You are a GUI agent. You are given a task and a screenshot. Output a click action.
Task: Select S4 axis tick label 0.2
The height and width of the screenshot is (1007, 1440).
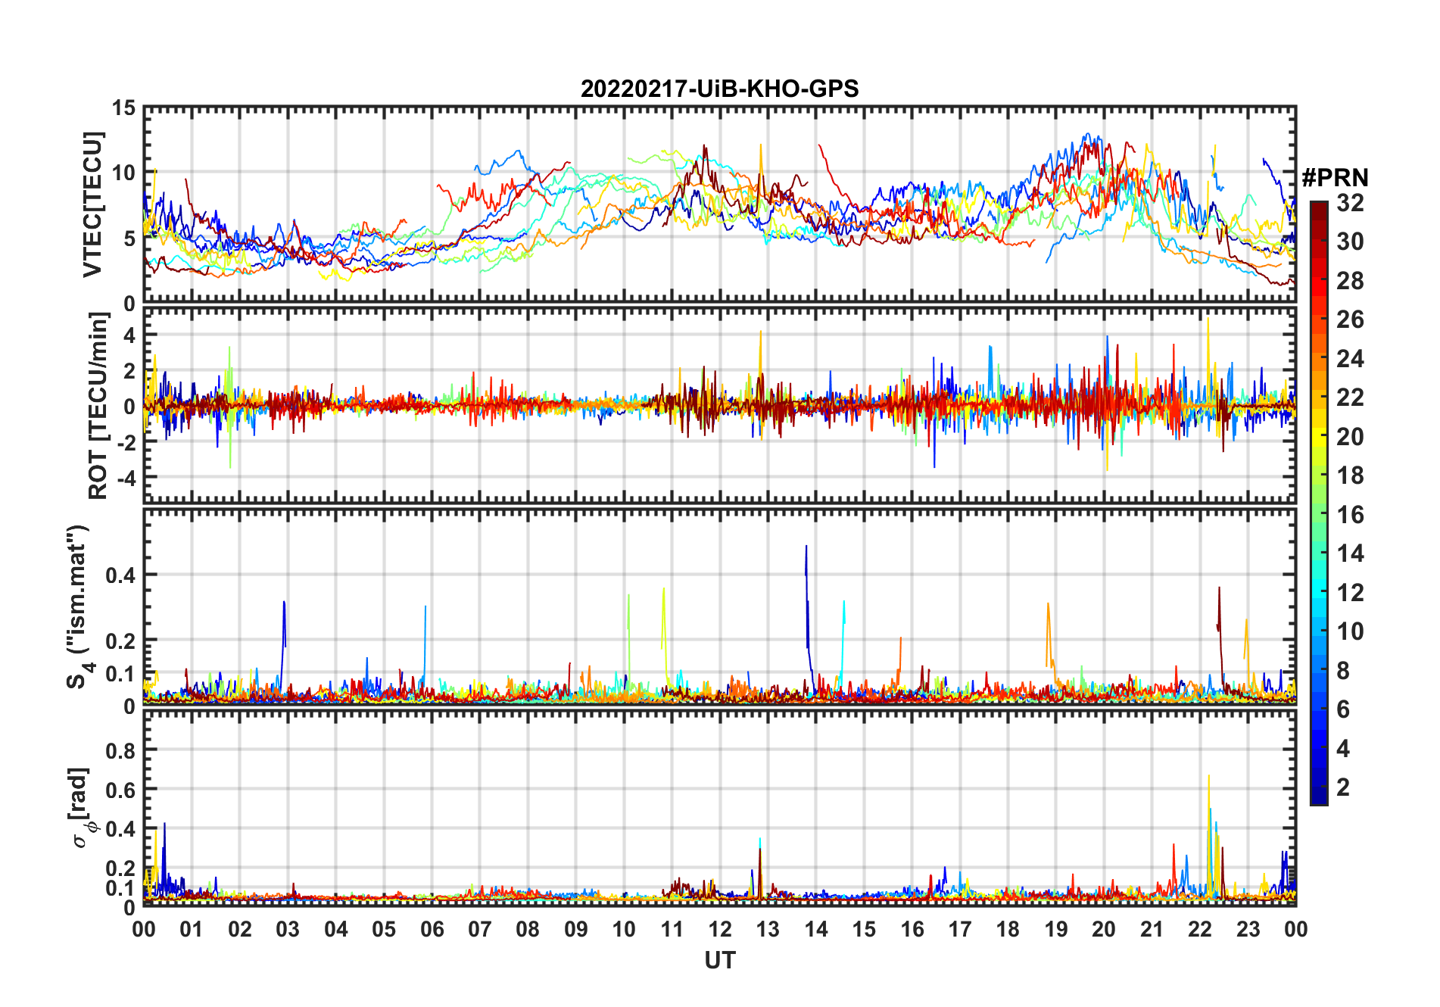(121, 641)
